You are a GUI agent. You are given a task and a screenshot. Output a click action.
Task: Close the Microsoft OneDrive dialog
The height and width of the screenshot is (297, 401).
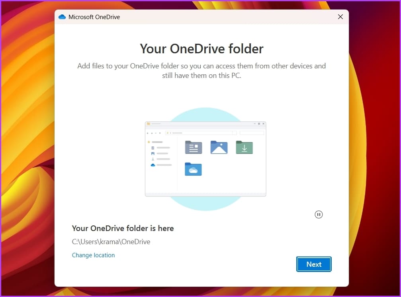(x=340, y=17)
